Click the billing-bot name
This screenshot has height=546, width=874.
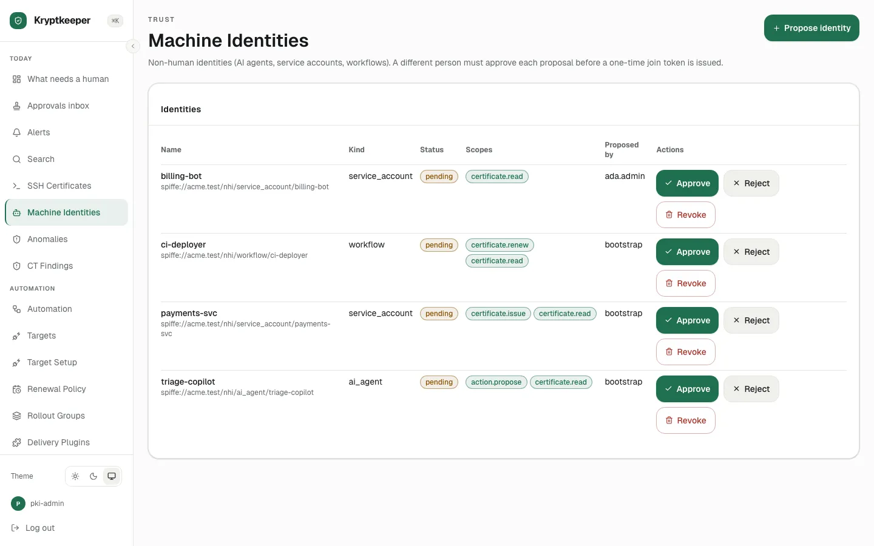click(x=181, y=176)
